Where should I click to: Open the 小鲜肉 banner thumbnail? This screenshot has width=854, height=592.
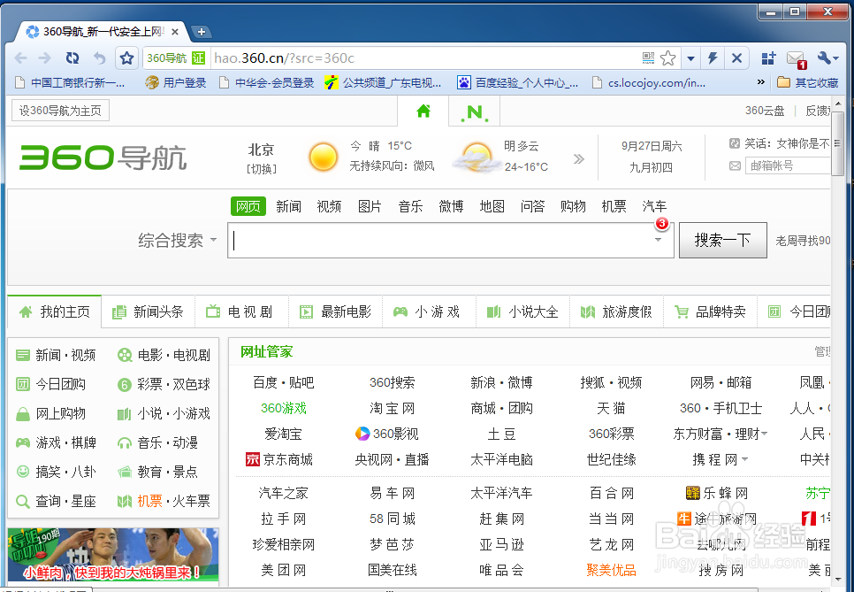[113, 555]
